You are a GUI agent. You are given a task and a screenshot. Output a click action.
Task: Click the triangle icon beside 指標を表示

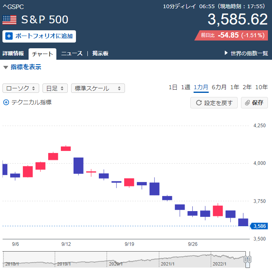[6, 67]
